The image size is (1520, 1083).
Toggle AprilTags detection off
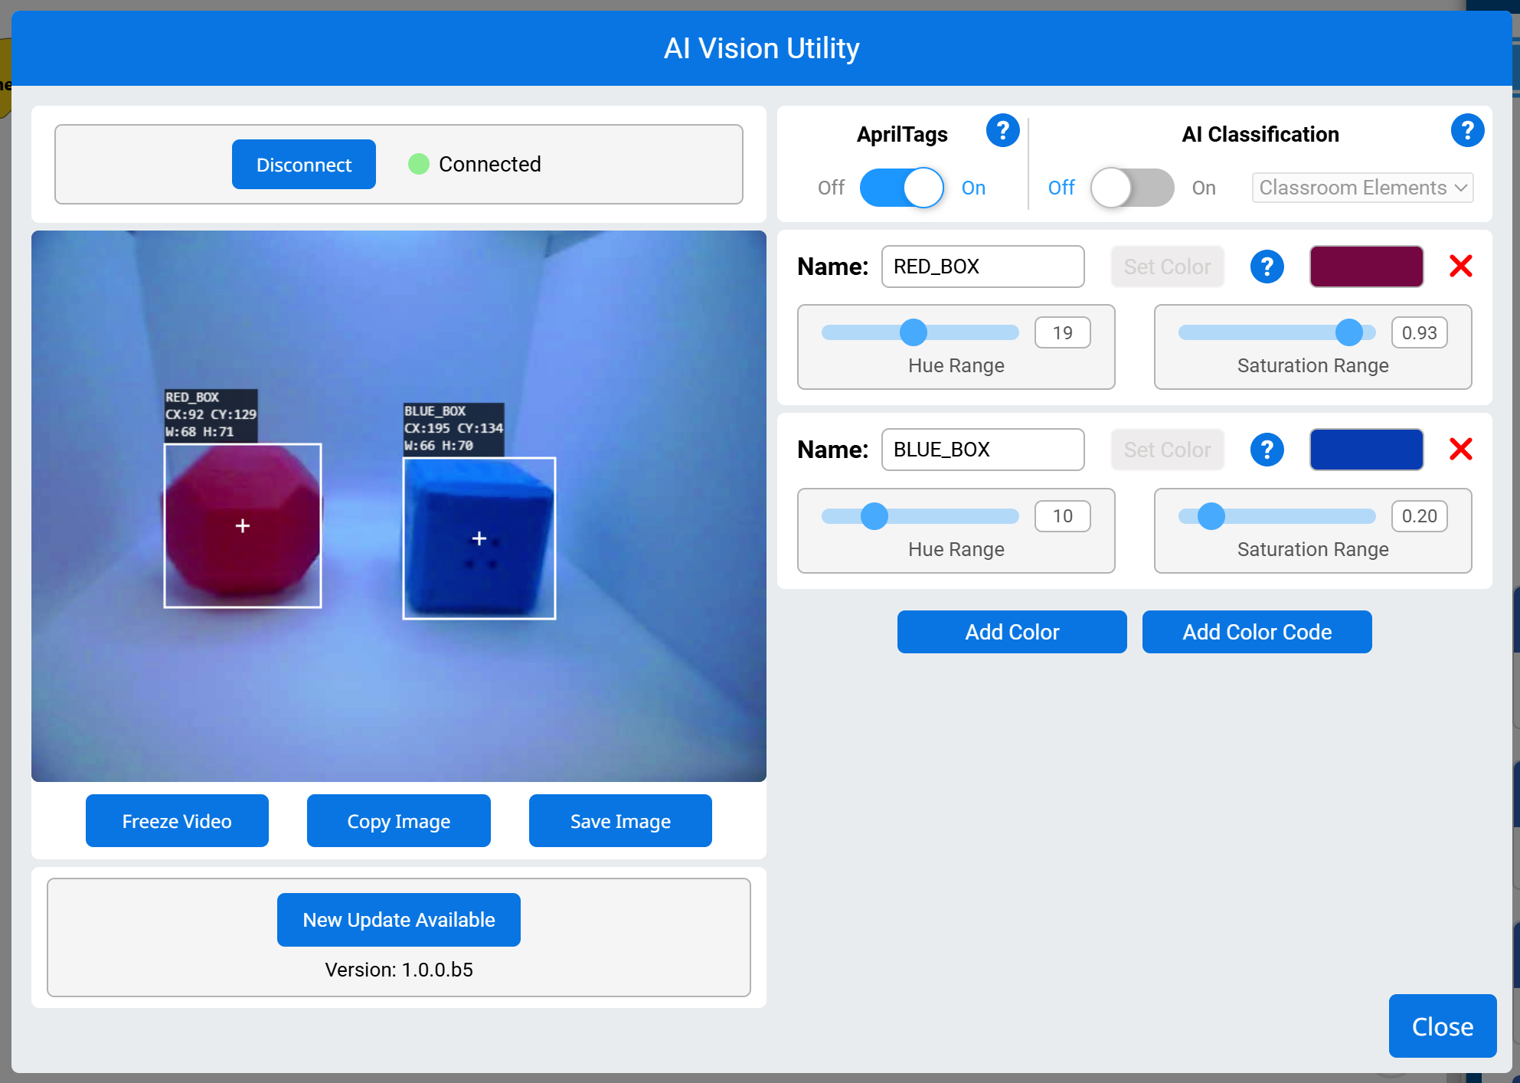point(902,188)
